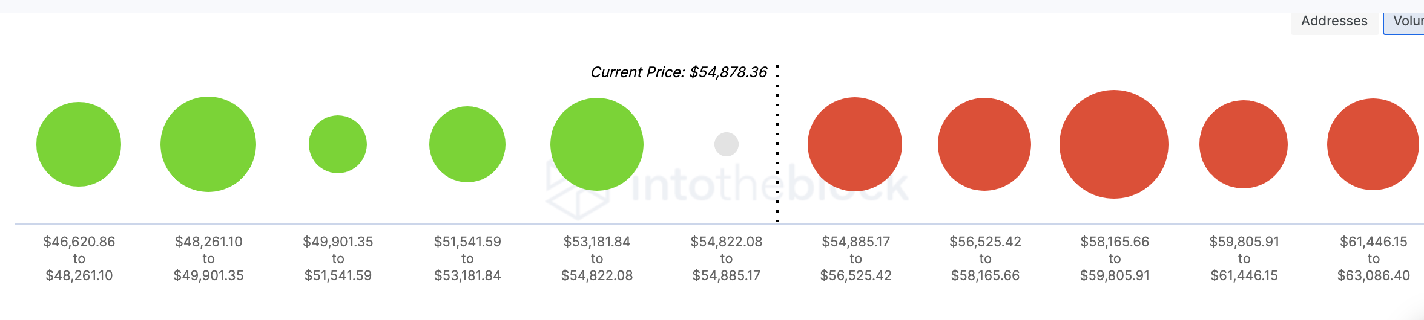Click the red bubble for $54,885.17 to $56,525.42
The image size is (1424, 320).
pyautogui.click(x=855, y=144)
